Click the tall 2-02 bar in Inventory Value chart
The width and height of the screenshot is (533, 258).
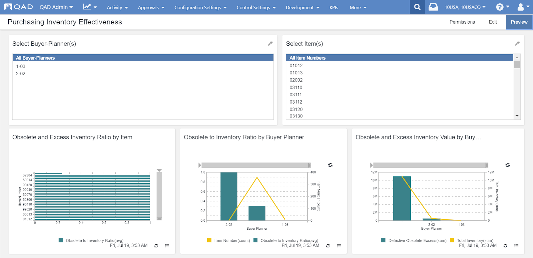click(x=402, y=198)
